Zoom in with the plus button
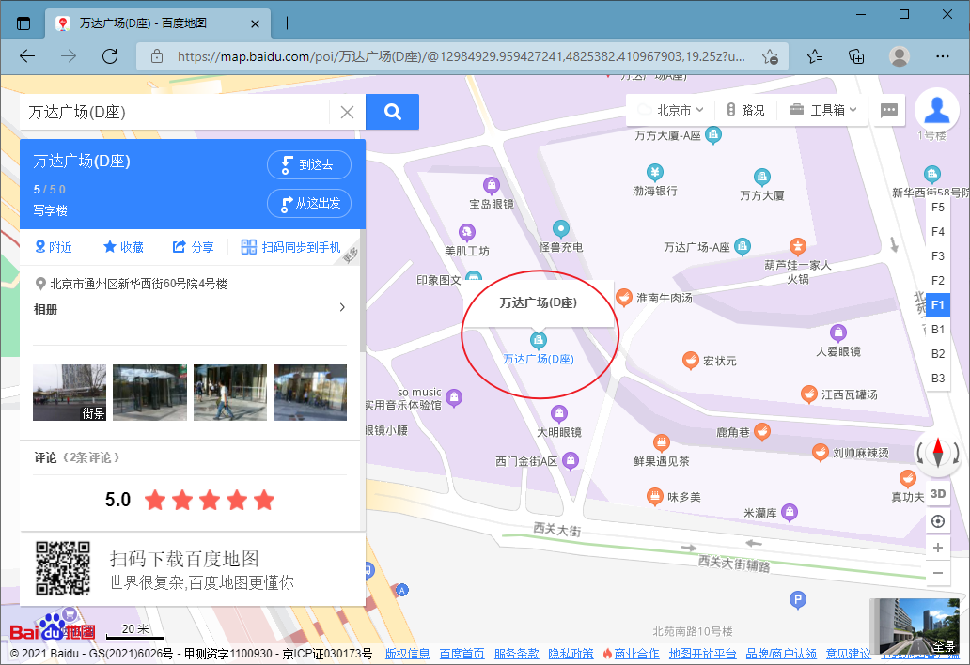This screenshot has width=970, height=665. pyautogui.click(x=938, y=548)
